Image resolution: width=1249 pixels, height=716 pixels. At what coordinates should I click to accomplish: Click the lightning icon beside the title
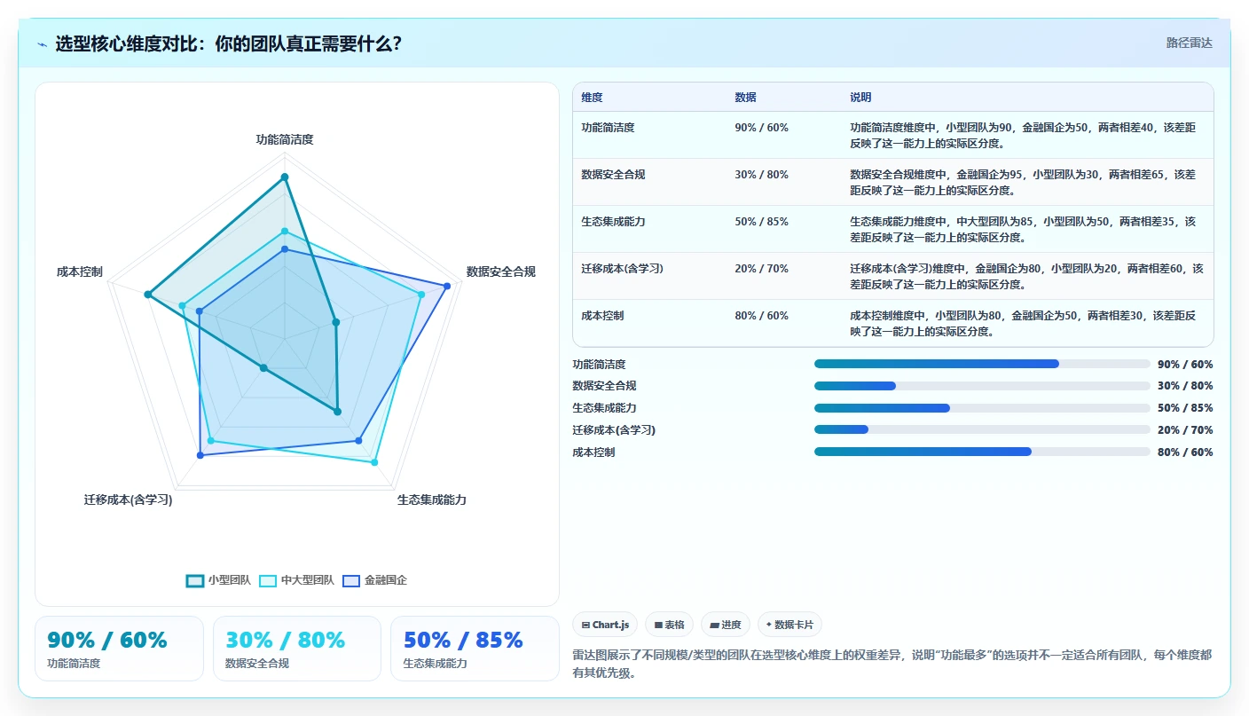pos(42,43)
